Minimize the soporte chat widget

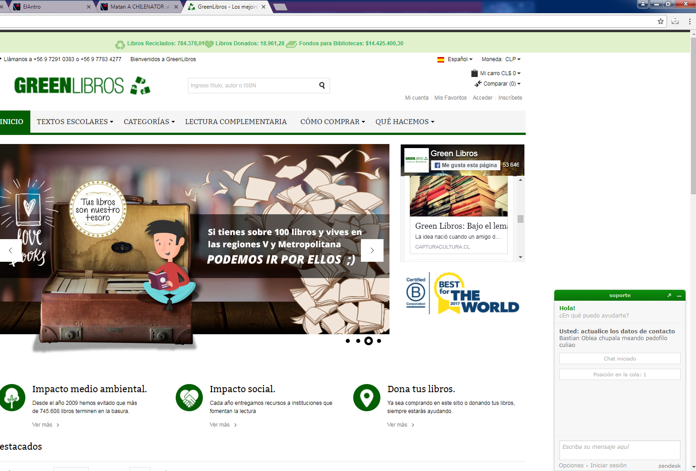click(x=679, y=296)
